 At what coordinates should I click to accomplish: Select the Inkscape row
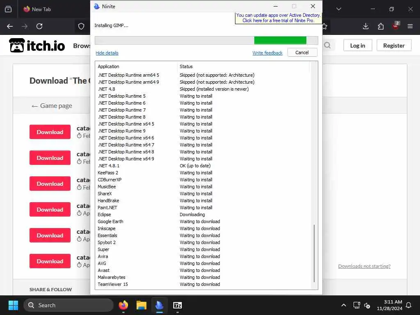click(x=203, y=228)
